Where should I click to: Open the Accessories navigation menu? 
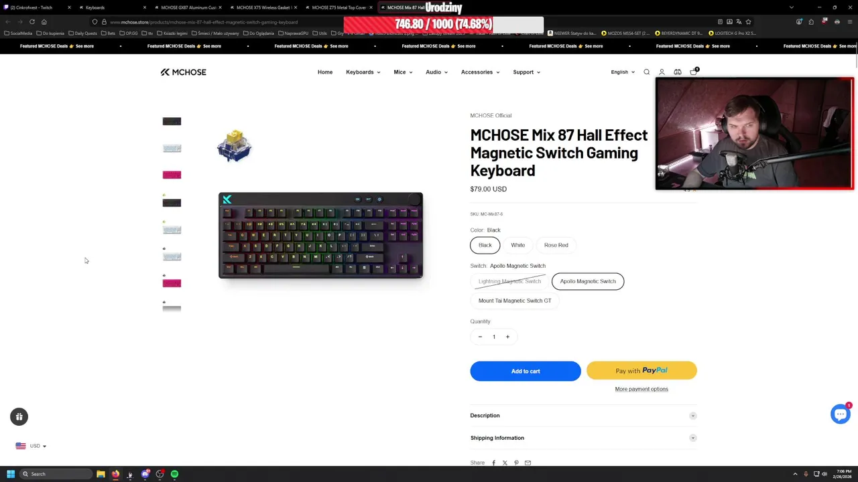tap(480, 72)
